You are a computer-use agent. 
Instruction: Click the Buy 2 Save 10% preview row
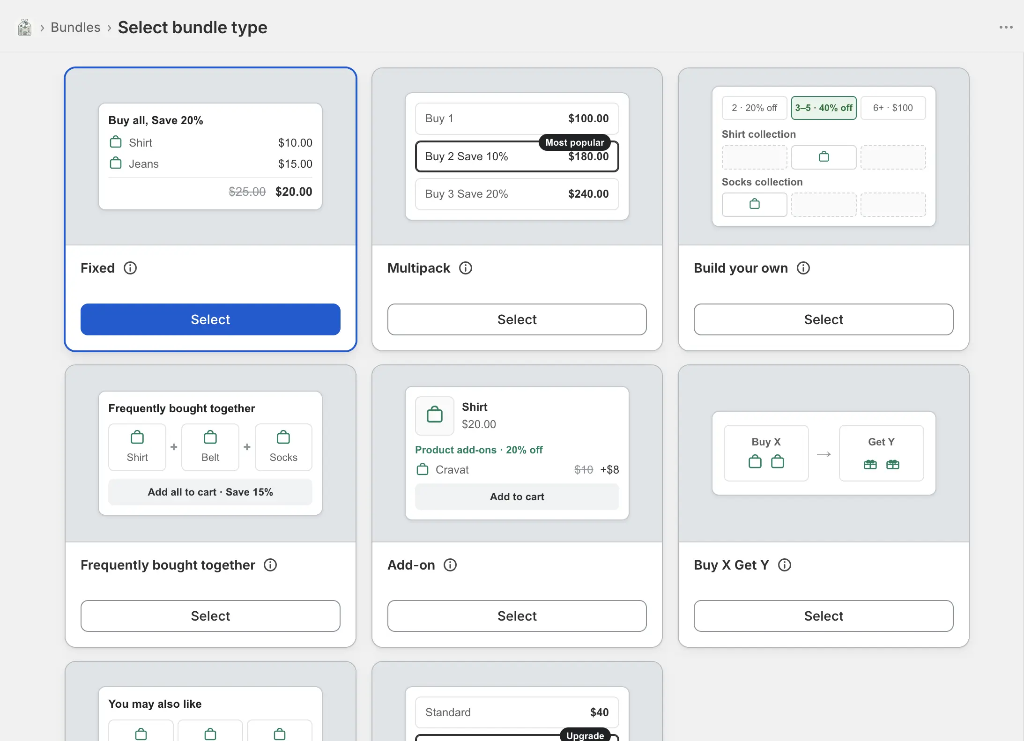coord(517,156)
